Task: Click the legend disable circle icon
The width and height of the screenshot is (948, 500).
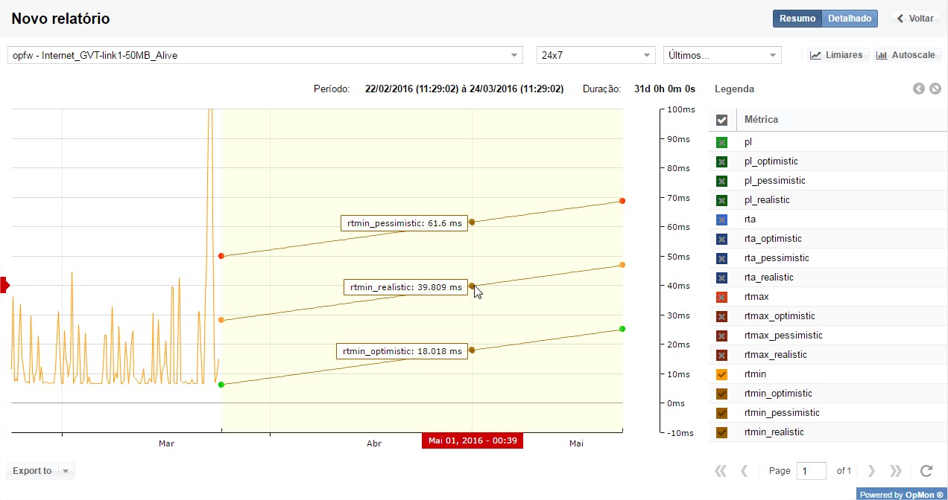Action: (x=935, y=89)
